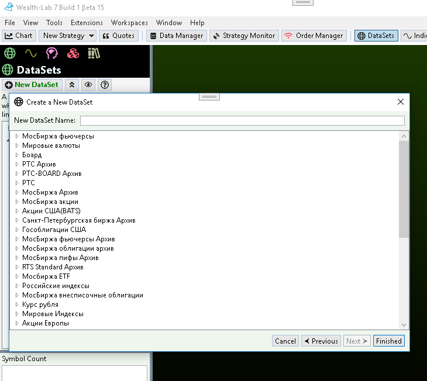Select МосБиржа фьючерсы Архив row
Viewport: 427px width, 381px height.
click(x=68, y=239)
